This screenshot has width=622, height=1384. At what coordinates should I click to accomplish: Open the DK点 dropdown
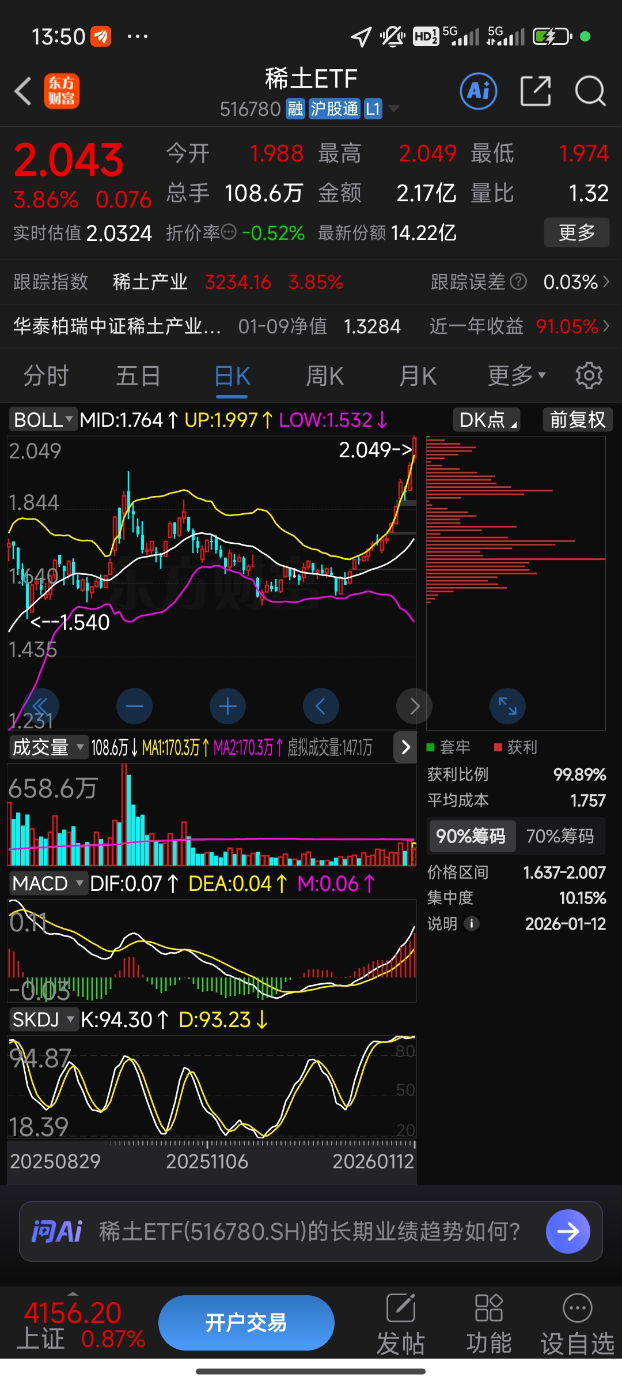(487, 420)
